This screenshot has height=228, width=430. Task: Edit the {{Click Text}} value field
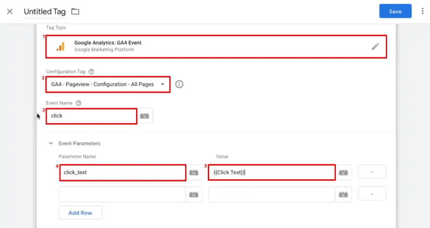click(x=272, y=172)
